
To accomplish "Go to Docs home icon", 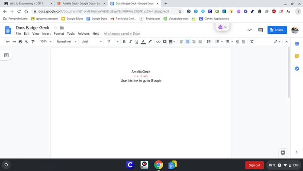I will pos(8,30).
